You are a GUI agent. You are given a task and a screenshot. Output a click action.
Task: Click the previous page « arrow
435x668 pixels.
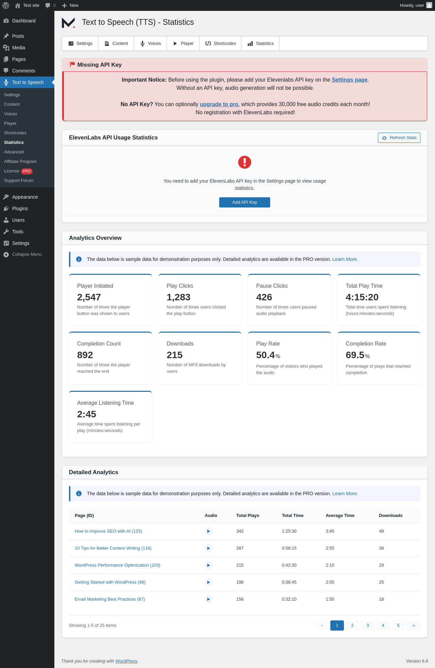pos(322,625)
